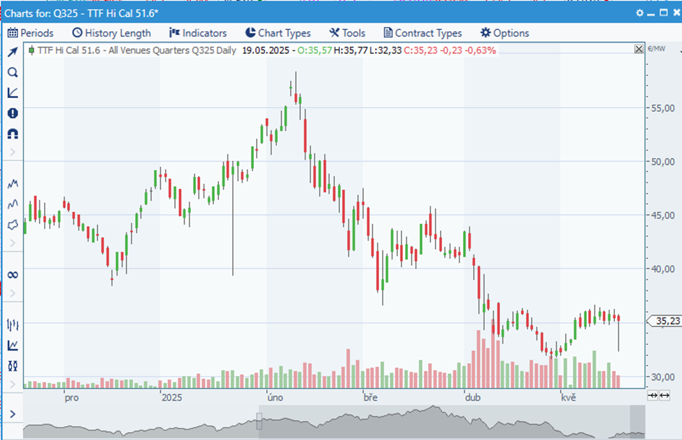Open the History Length menu
This screenshot has width=682, height=440.
(111, 33)
